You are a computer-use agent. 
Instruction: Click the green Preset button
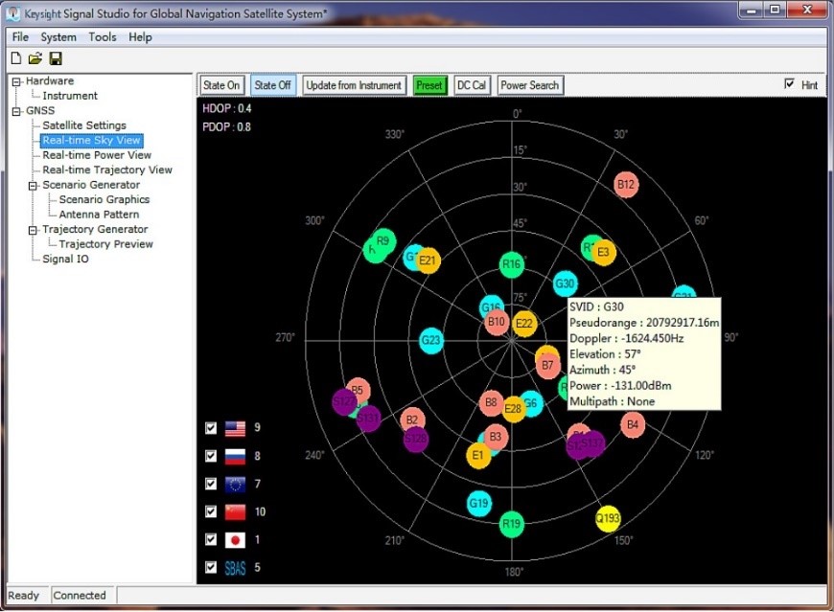pyautogui.click(x=429, y=85)
